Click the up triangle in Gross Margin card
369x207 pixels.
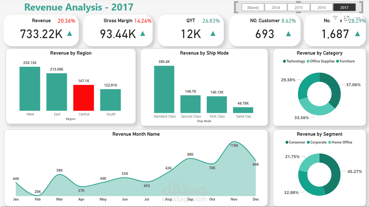143,34
